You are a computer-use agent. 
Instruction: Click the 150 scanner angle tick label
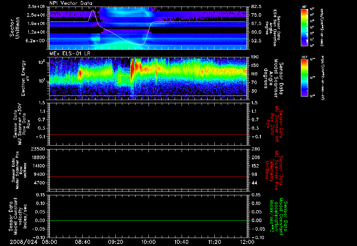click(255, 66)
